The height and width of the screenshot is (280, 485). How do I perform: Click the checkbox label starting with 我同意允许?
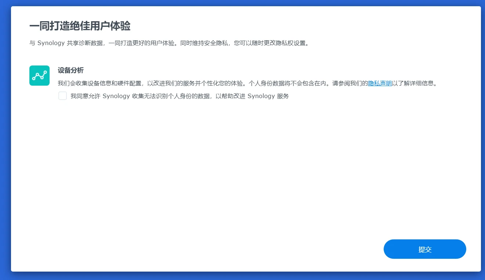pos(179,96)
